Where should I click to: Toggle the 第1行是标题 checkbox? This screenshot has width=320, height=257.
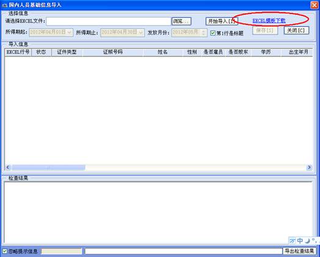click(213, 33)
